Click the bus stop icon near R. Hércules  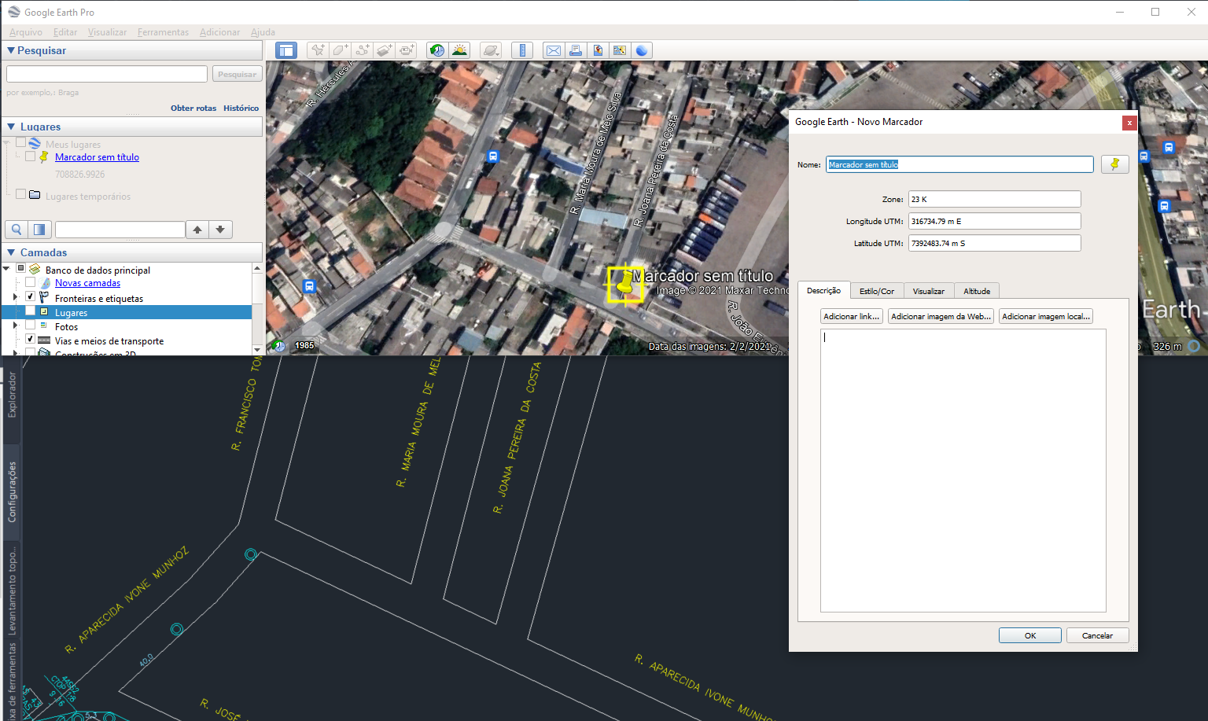coord(493,156)
